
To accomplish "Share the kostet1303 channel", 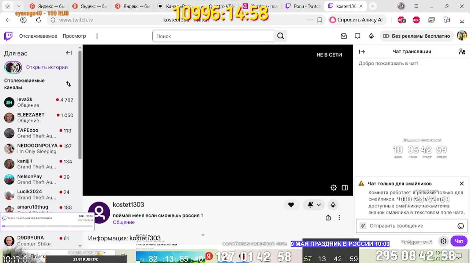I will [328, 217].
